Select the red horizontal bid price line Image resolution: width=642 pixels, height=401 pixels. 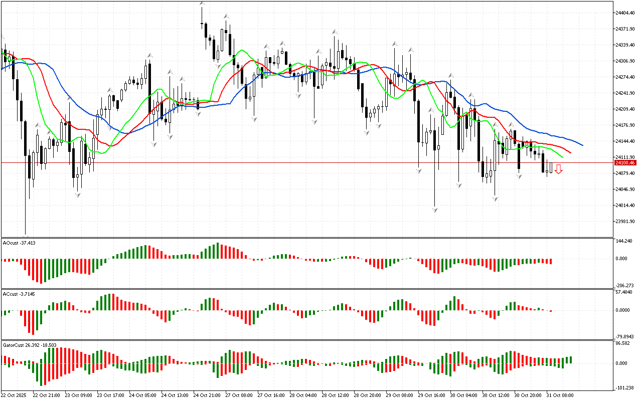[x=301, y=162]
